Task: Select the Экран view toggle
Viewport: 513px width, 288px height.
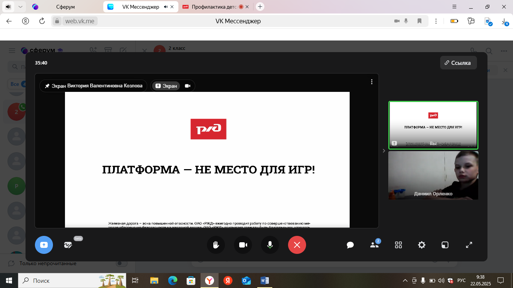Action: pyautogui.click(x=166, y=86)
